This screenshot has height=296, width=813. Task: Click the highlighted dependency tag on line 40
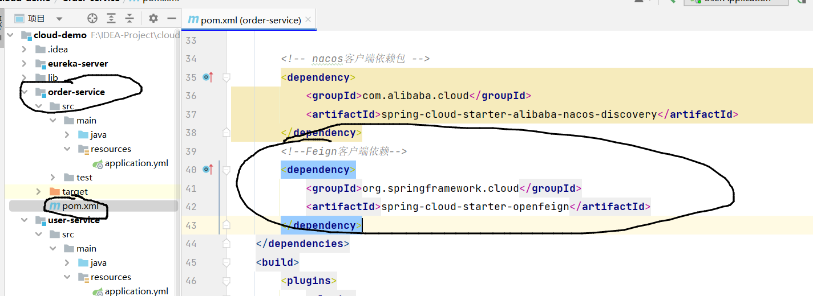[x=318, y=170]
